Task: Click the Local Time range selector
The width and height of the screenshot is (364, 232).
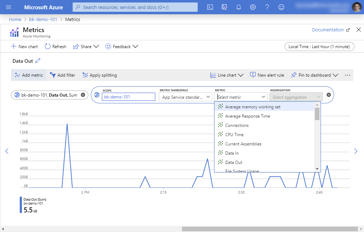Action: (x=319, y=46)
